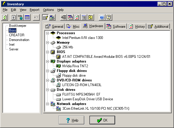
Task: Click the yellow checklist toolbar icon
Action: coord(91,17)
